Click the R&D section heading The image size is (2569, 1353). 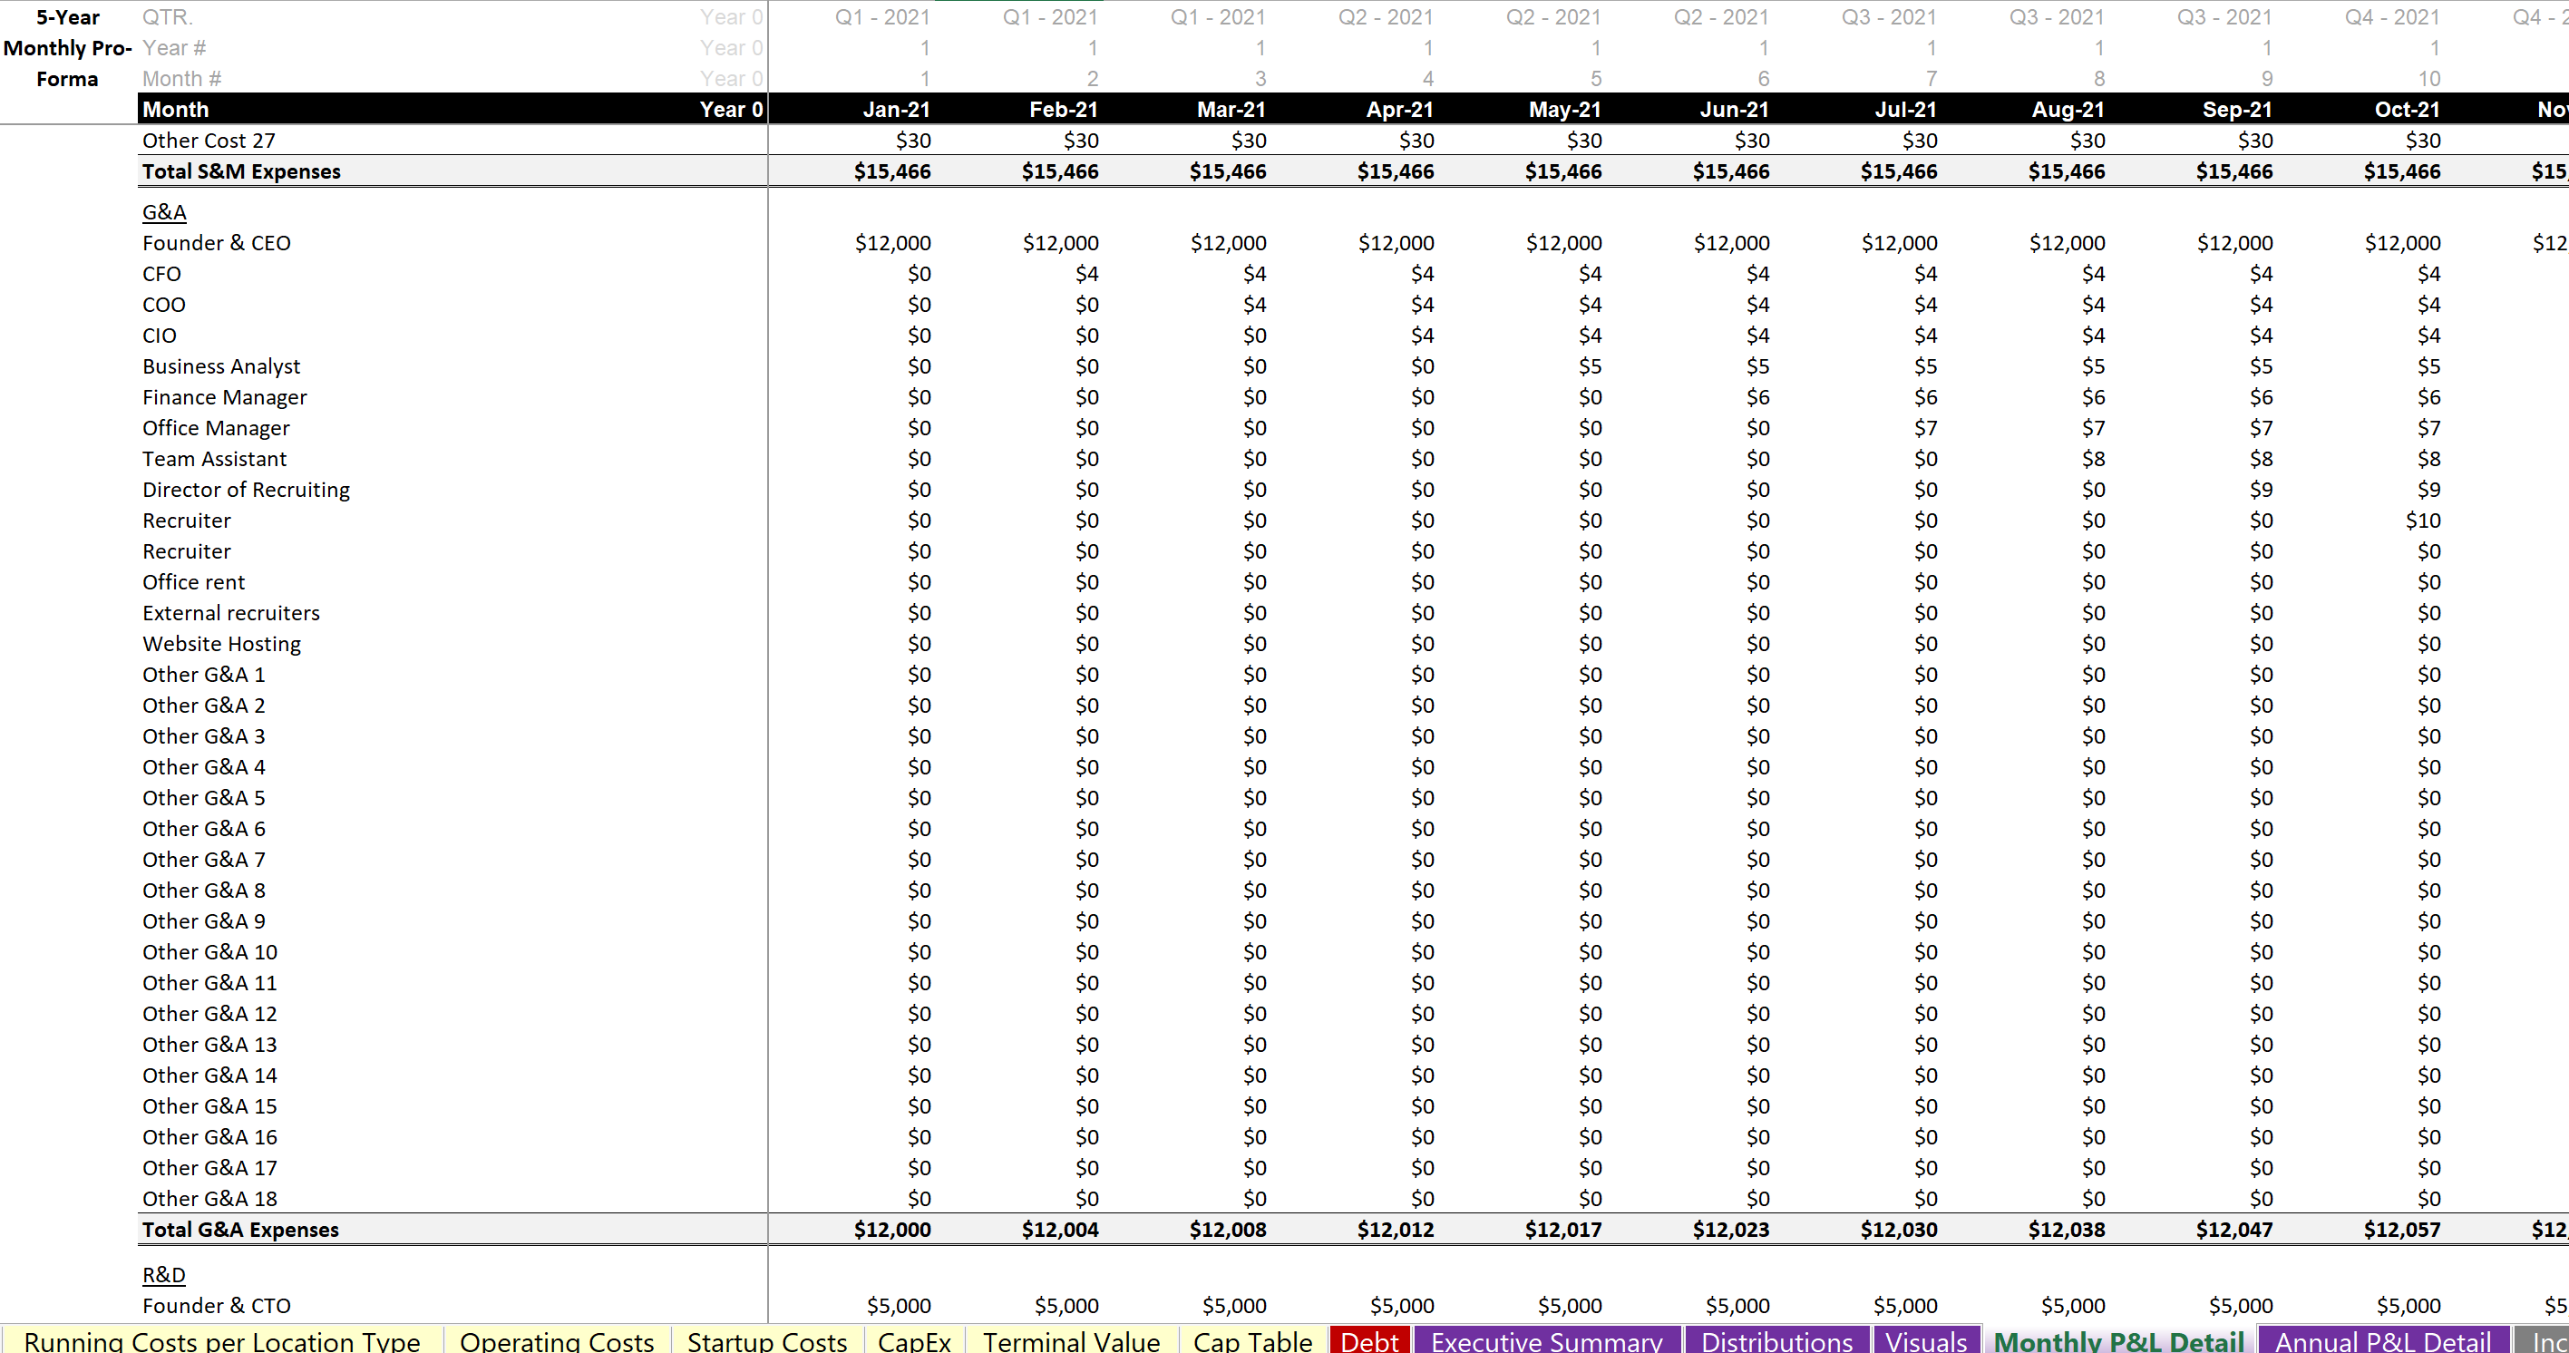[163, 1275]
